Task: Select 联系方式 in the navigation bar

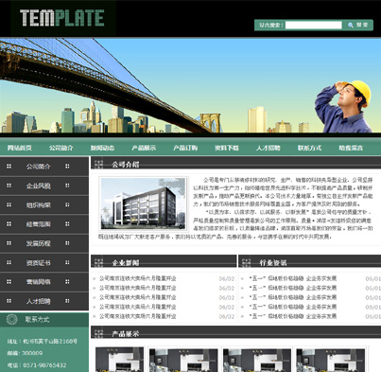Action: 309,148
